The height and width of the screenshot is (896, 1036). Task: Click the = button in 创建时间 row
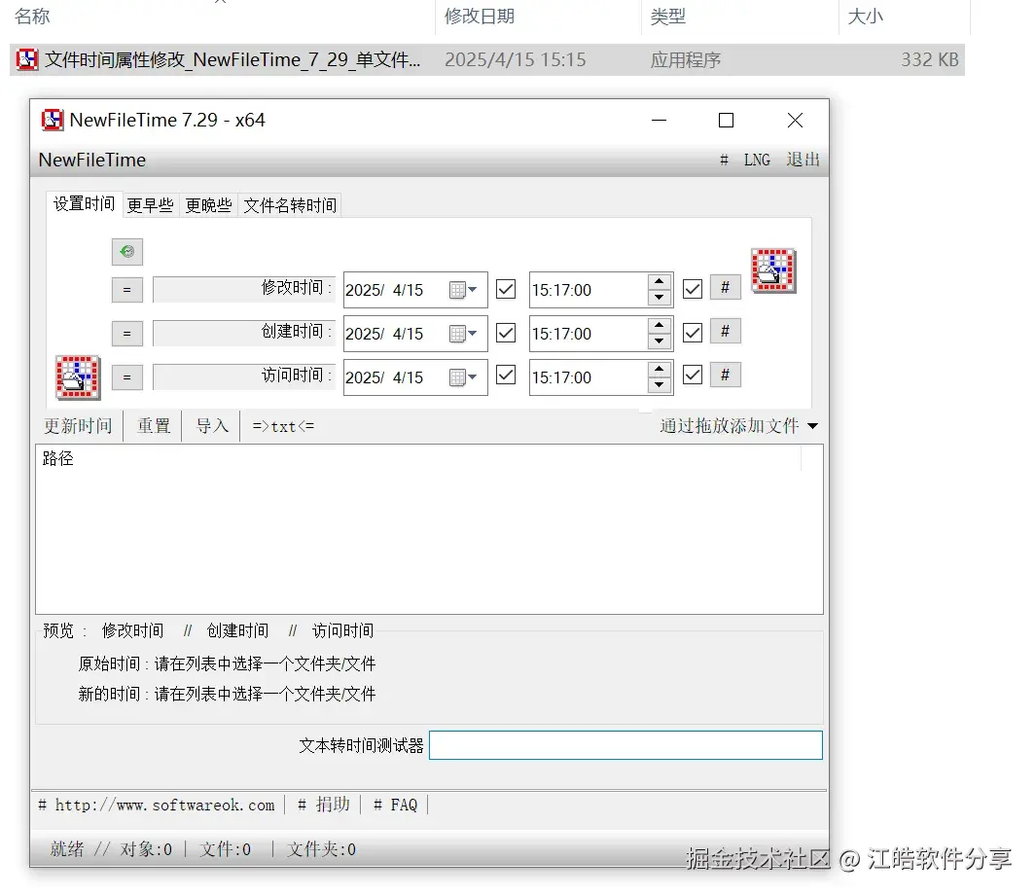[x=126, y=334]
